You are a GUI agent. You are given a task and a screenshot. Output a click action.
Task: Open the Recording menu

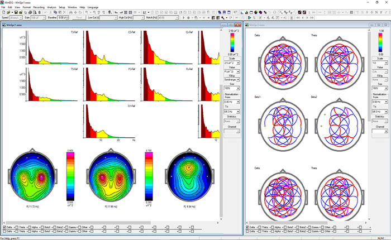(39, 8)
